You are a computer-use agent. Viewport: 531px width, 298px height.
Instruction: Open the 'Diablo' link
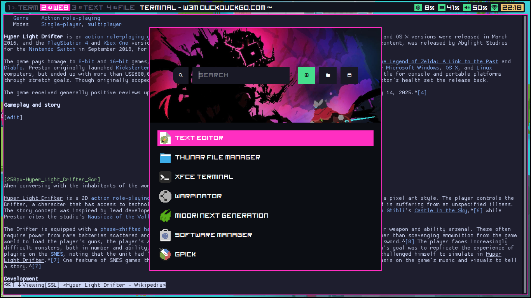[13, 68]
